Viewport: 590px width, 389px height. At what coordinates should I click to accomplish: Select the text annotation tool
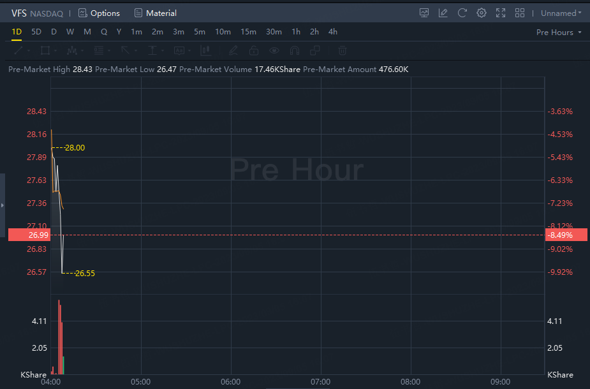[x=179, y=50]
